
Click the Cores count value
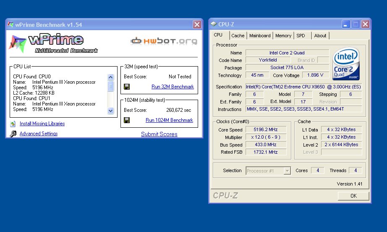[x=318, y=170]
